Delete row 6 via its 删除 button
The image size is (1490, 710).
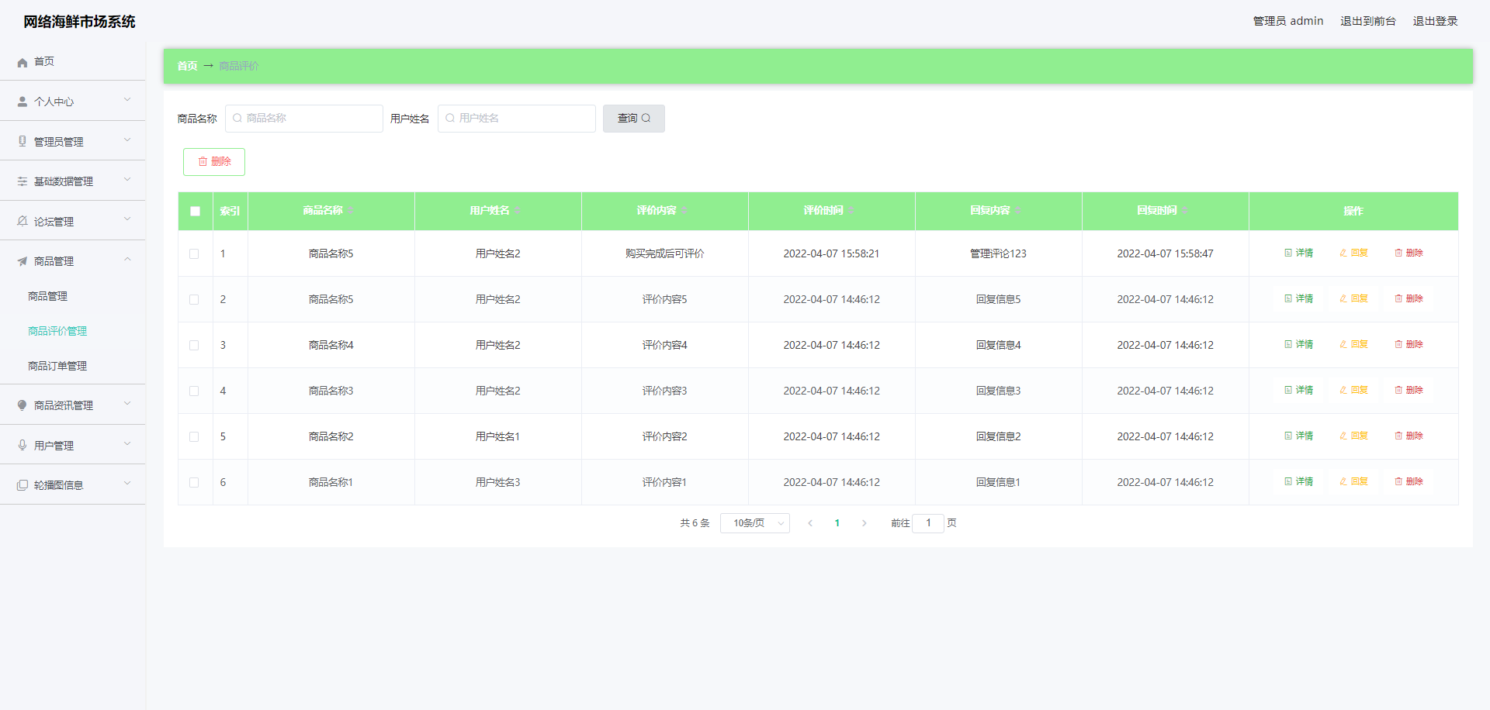coord(1409,481)
